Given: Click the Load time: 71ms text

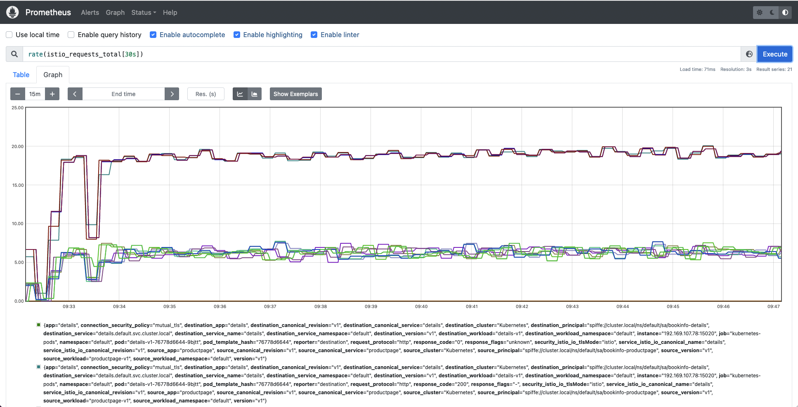Looking at the screenshot, I should pos(697,69).
